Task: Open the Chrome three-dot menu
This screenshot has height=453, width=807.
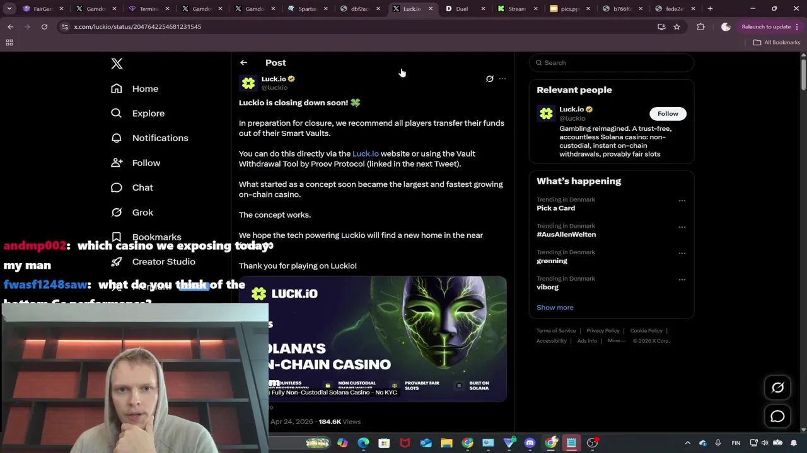Action: pyautogui.click(x=798, y=27)
